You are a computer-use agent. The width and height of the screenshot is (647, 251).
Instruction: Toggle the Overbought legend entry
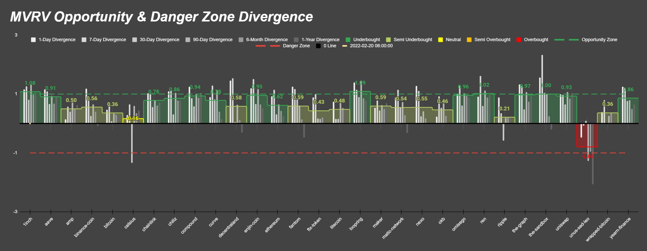(532, 40)
